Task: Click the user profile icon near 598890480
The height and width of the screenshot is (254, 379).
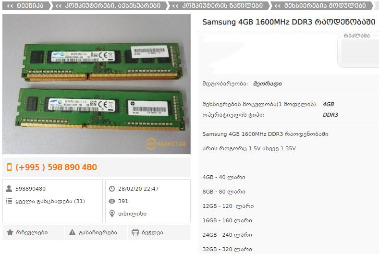Action: (9, 189)
